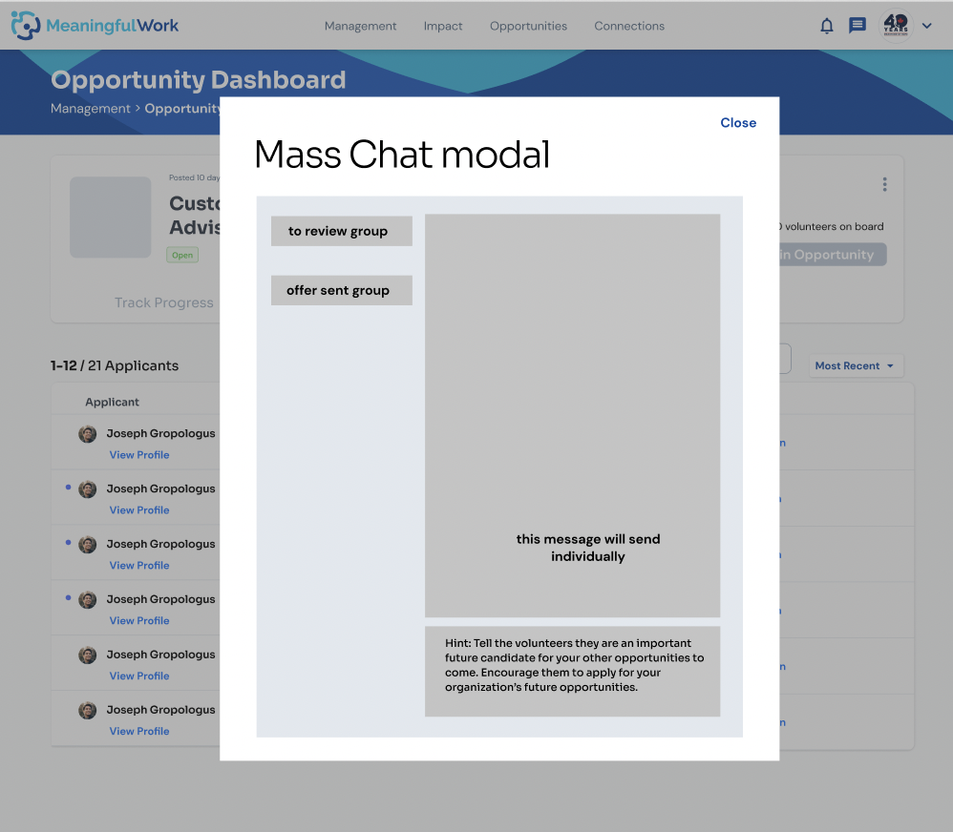Viewport: 953px width, 832px height.
Task: Expand the profile dropdown chevron
Action: [927, 26]
